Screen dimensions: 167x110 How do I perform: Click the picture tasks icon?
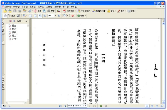58,11
